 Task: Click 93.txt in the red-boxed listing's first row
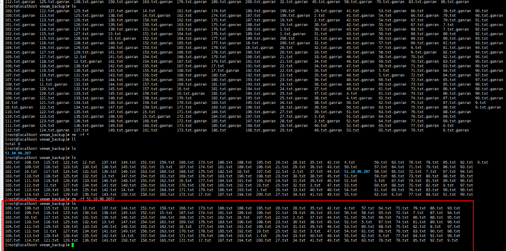[454, 208]
